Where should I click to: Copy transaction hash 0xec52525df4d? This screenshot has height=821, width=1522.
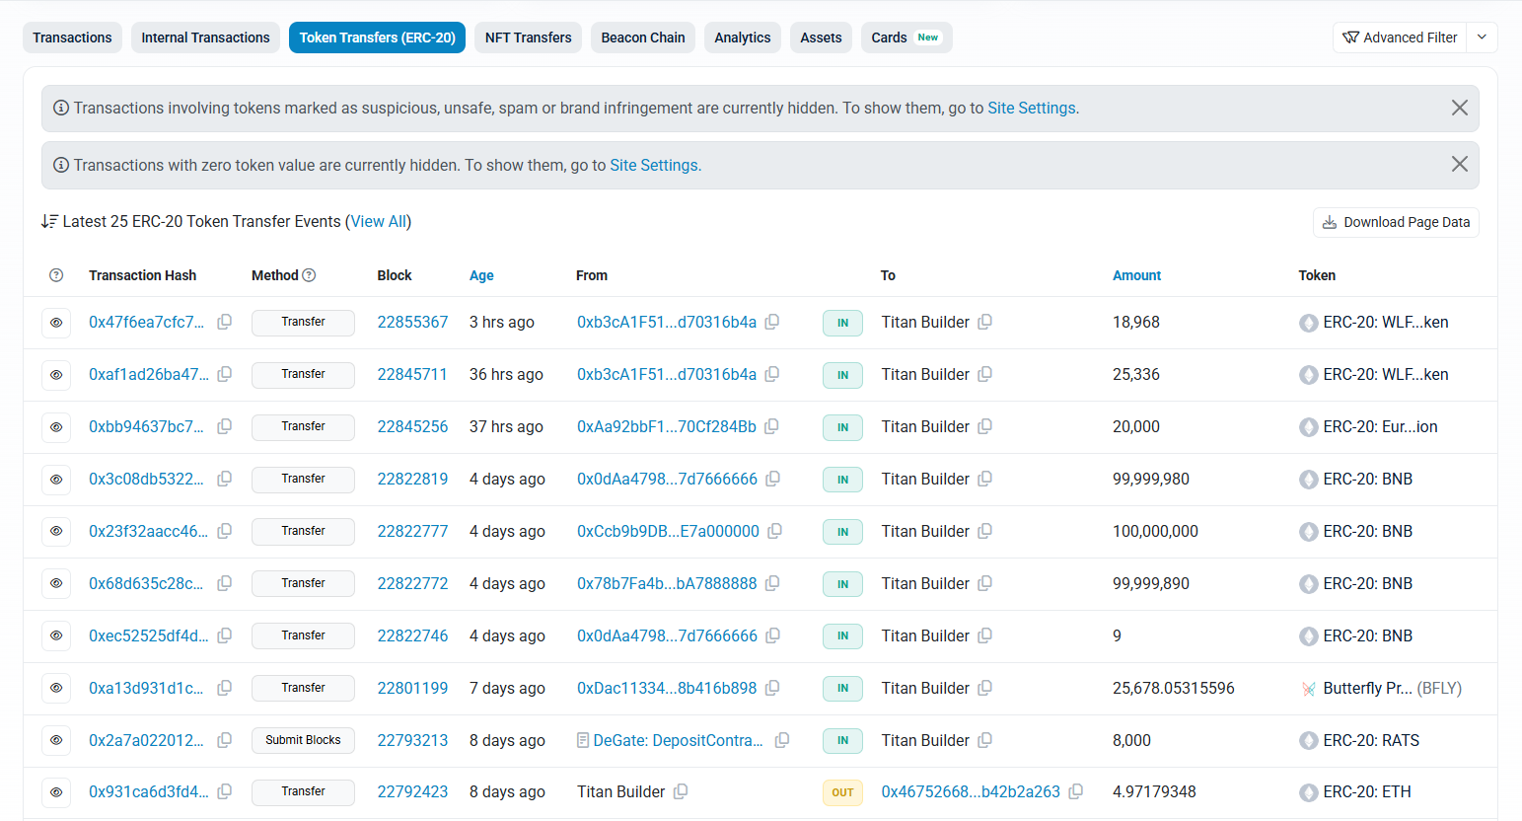(x=225, y=635)
